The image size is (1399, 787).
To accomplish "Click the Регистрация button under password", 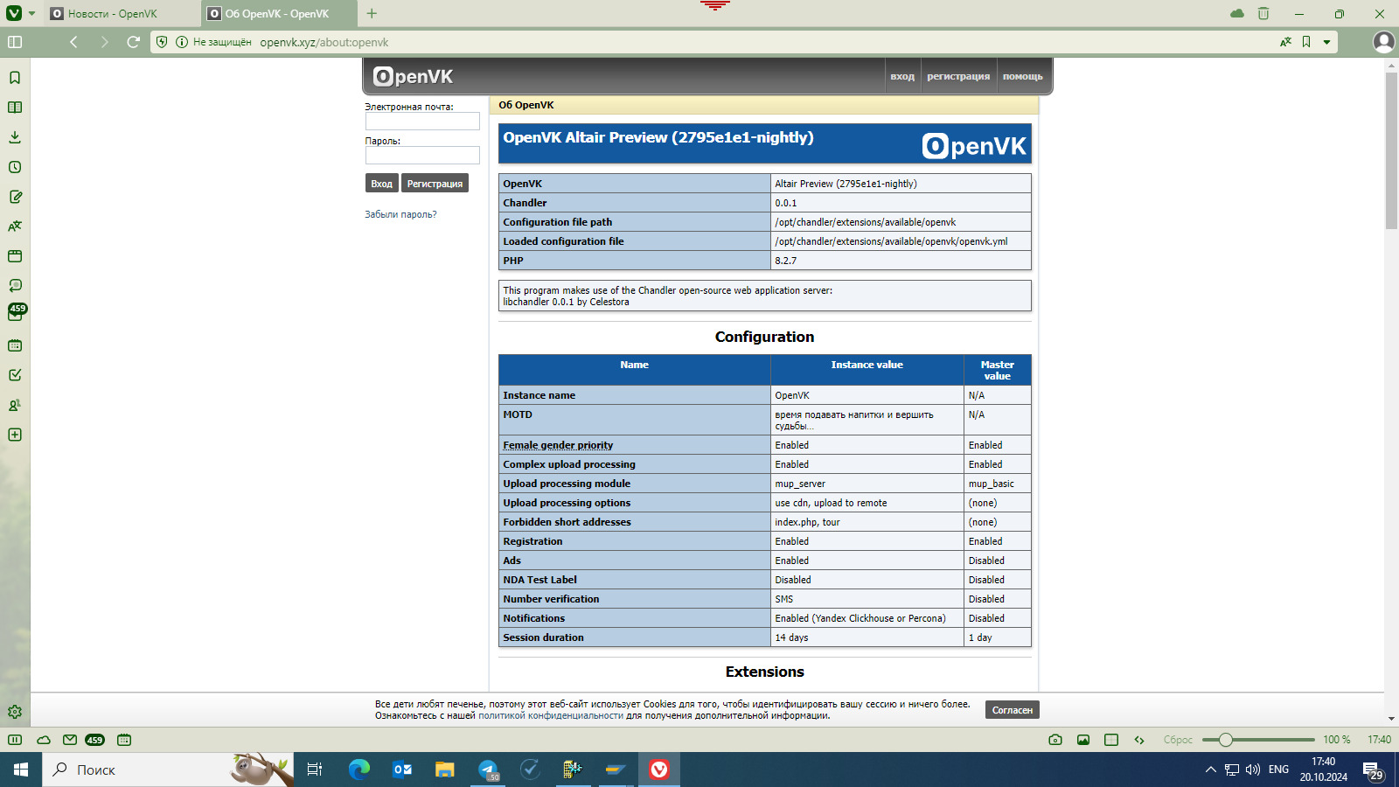I will coord(435,184).
